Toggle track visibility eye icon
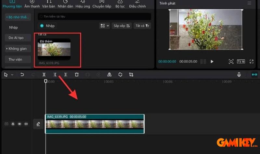260x154 pixels. [x=19, y=124]
